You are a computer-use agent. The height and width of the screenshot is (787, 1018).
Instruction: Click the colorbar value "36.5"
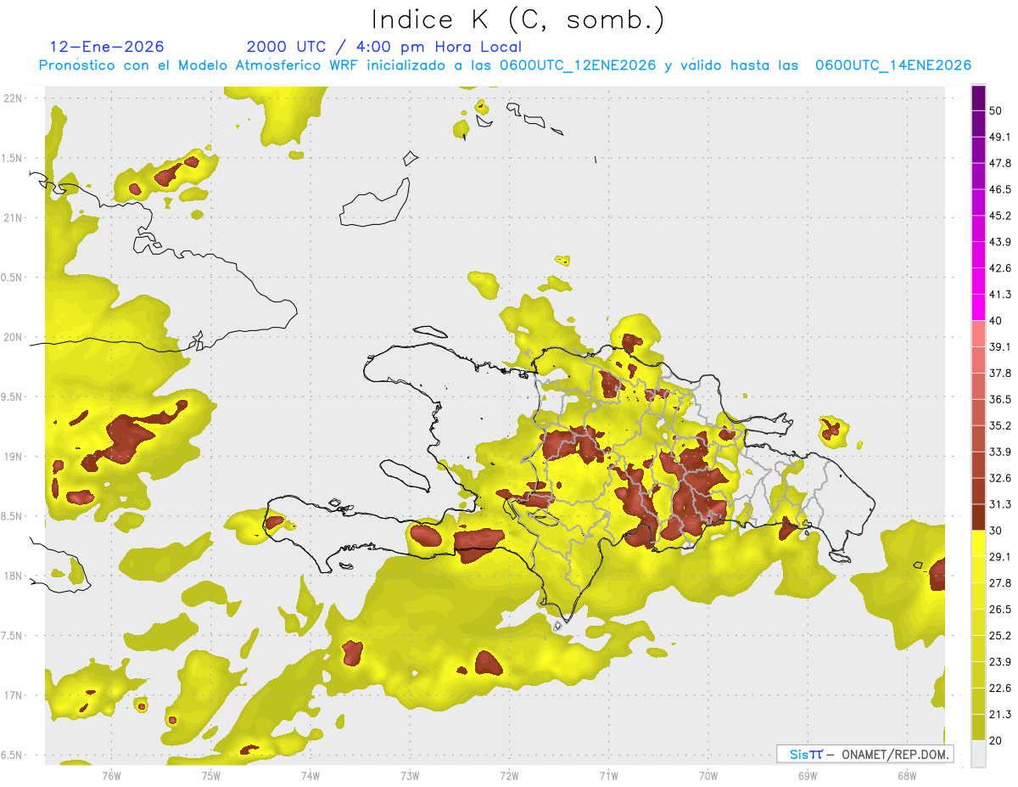pyautogui.click(x=1000, y=400)
